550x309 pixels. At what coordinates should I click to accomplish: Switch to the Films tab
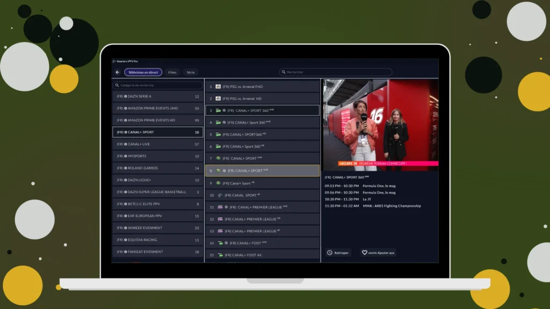pos(172,72)
